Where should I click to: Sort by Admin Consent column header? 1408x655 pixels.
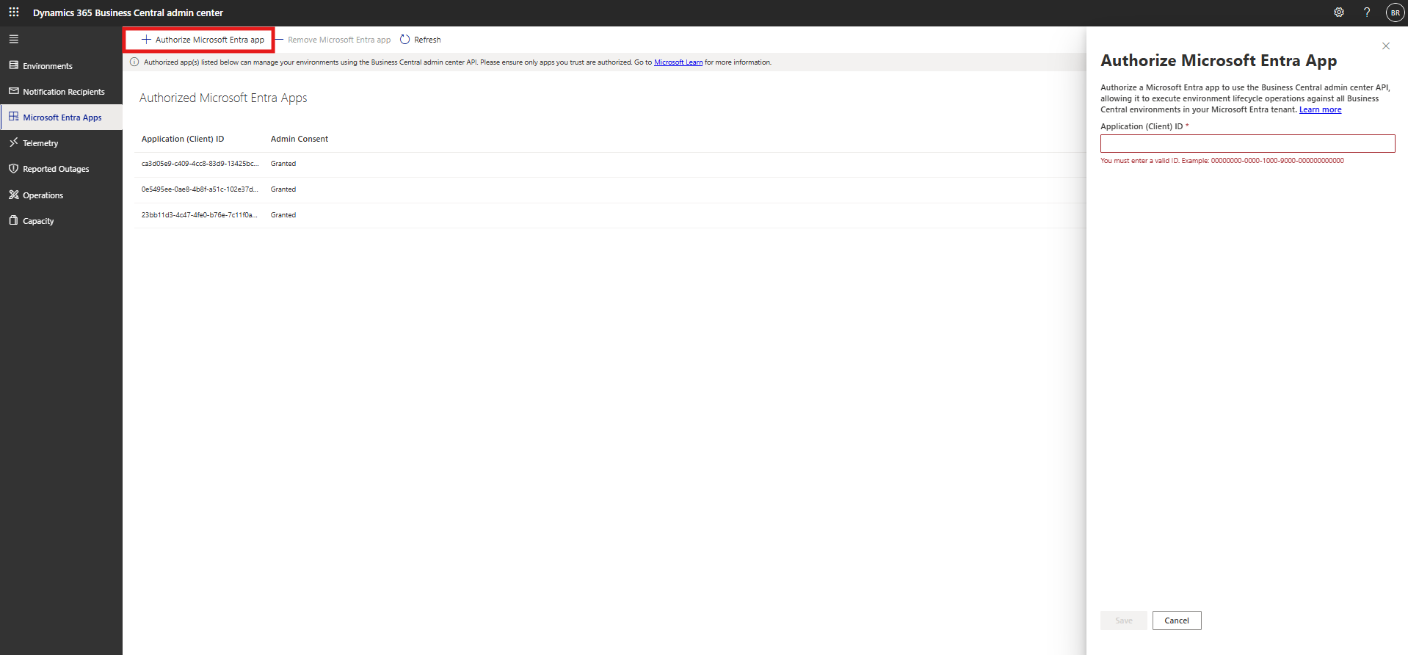(300, 139)
